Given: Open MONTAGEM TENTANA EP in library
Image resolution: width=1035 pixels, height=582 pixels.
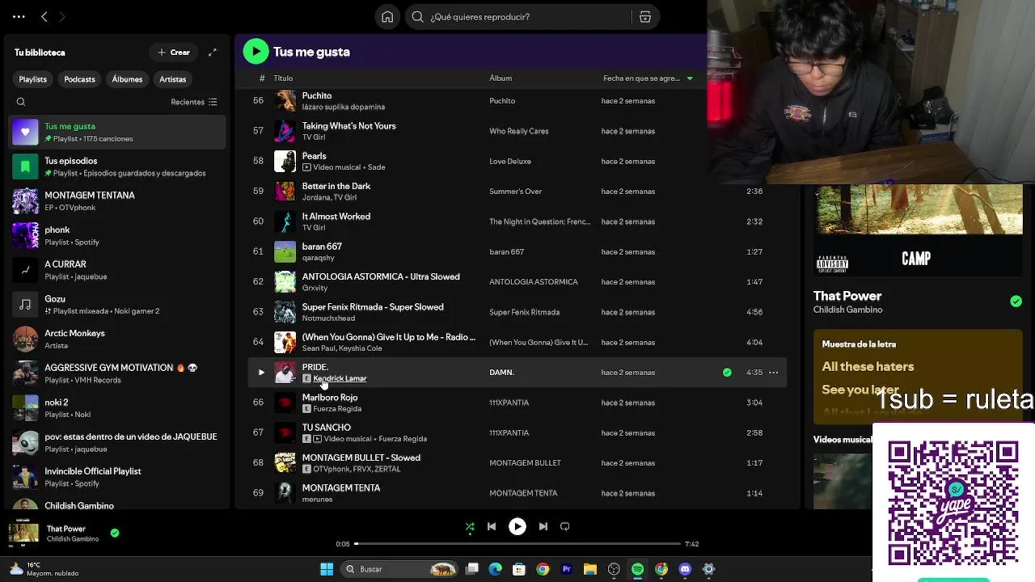Looking at the screenshot, I should (118, 201).
